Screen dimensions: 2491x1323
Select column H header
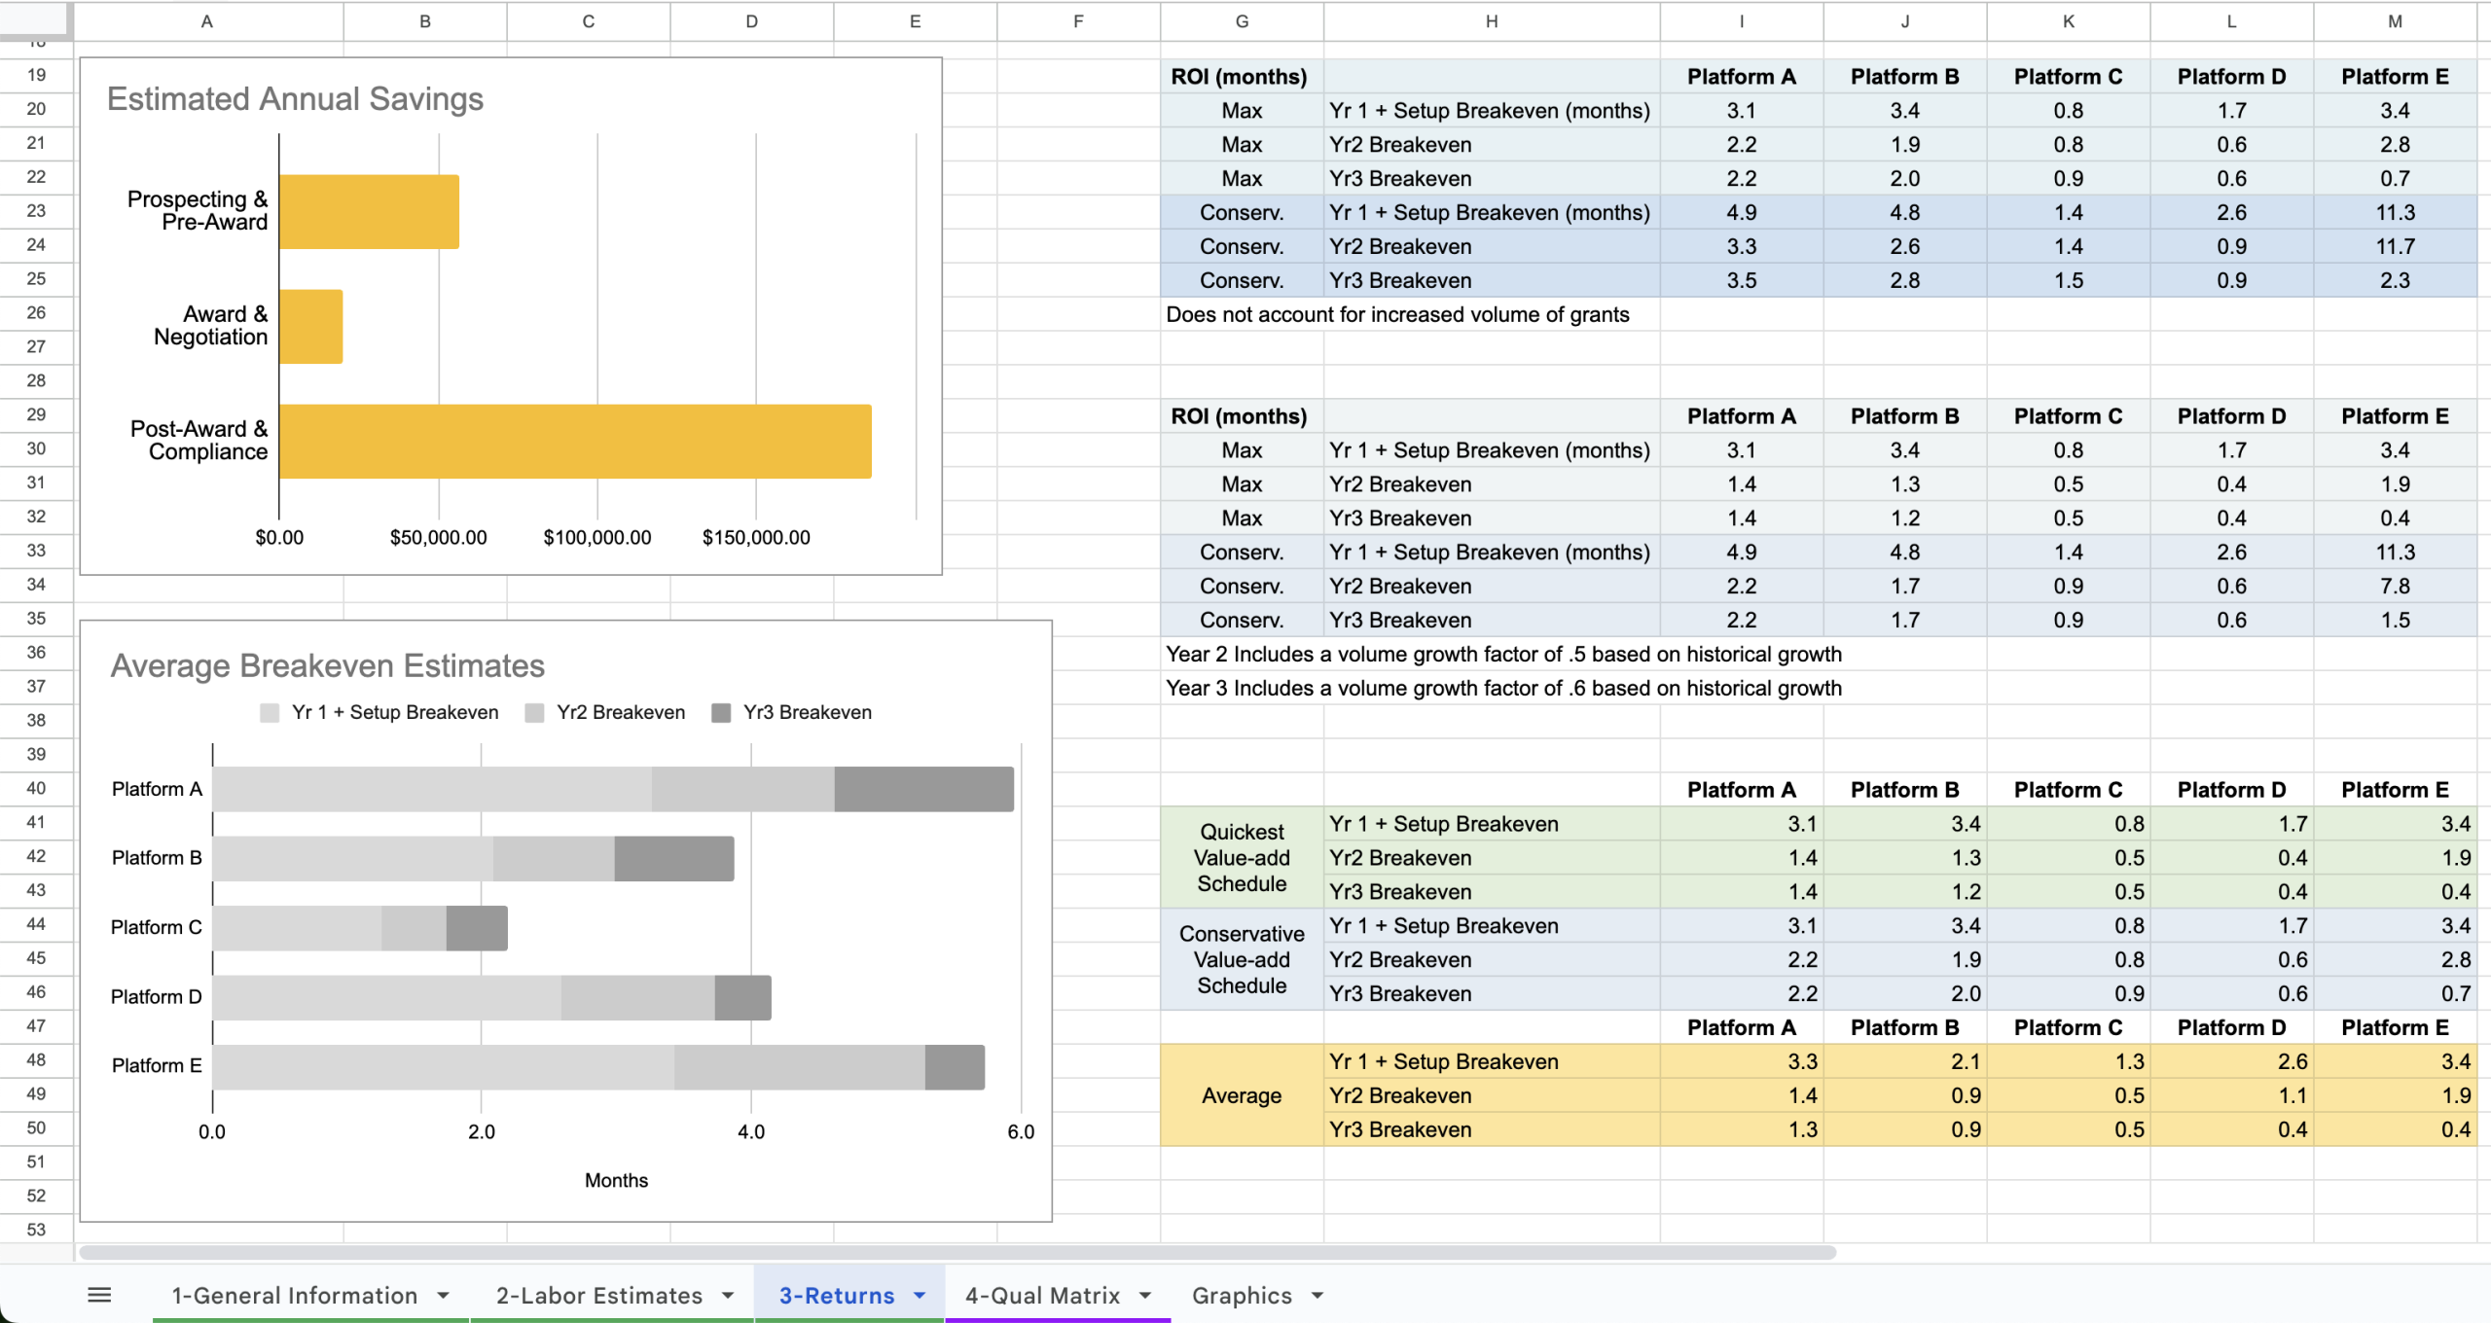click(x=1491, y=21)
